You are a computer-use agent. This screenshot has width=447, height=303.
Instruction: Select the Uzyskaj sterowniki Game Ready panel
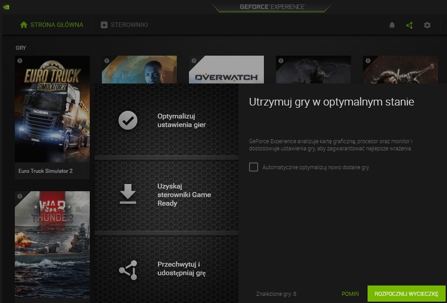click(x=167, y=194)
